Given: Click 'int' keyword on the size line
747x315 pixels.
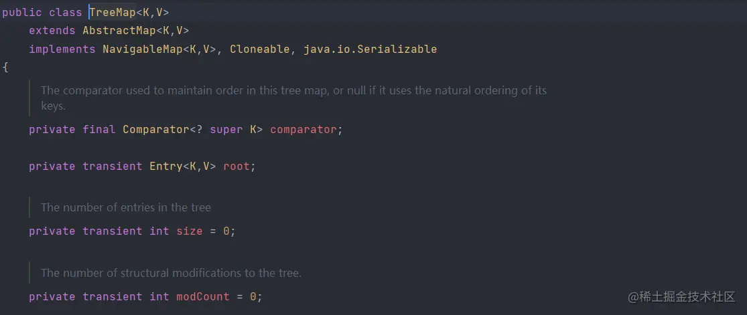Looking at the screenshot, I should pyautogui.click(x=159, y=231).
